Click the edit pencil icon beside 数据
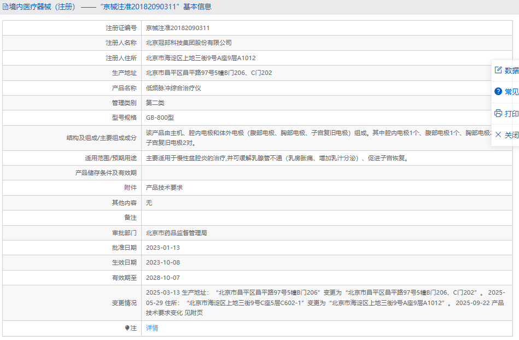The height and width of the screenshot is (340, 519). click(x=498, y=70)
